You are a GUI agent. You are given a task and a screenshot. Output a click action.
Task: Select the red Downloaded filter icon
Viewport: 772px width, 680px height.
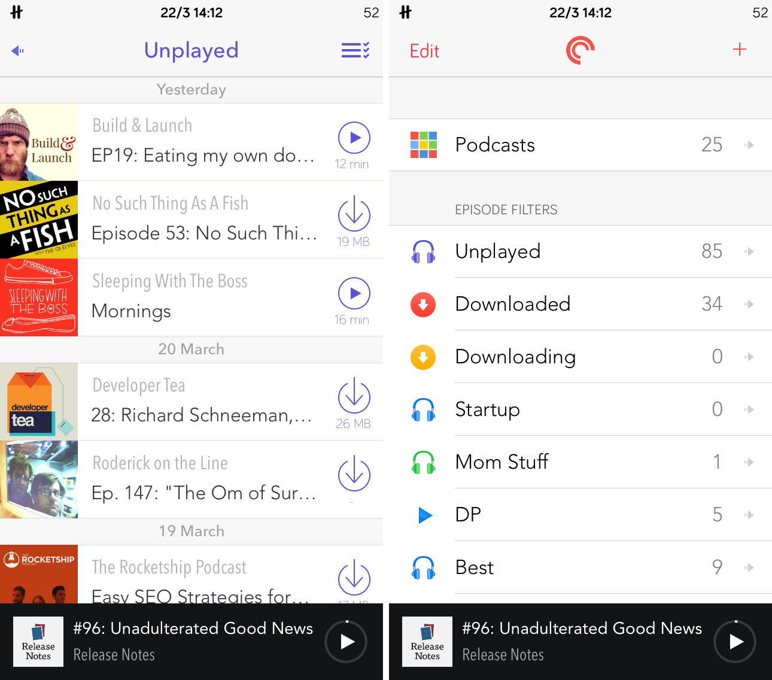[x=423, y=304]
